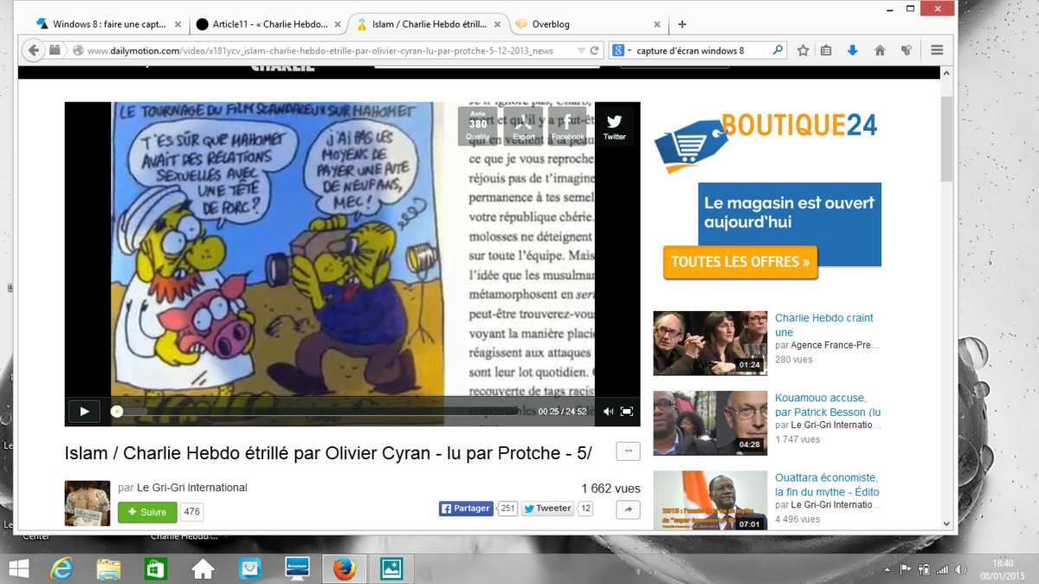Viewport: 1039px width, 584px height.
Task: Launch Internet Explorer from the taskbar
Action: coord(62,568)
